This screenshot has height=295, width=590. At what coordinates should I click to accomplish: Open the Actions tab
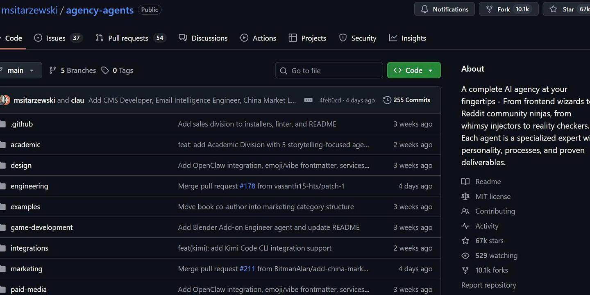[x=258, y=38]
